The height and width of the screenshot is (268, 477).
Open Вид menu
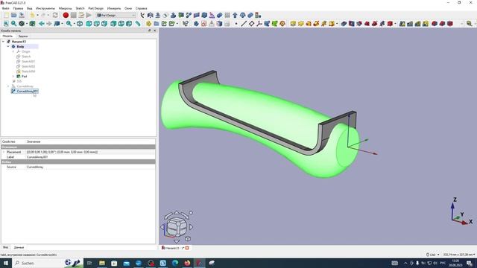click(30, 8)
